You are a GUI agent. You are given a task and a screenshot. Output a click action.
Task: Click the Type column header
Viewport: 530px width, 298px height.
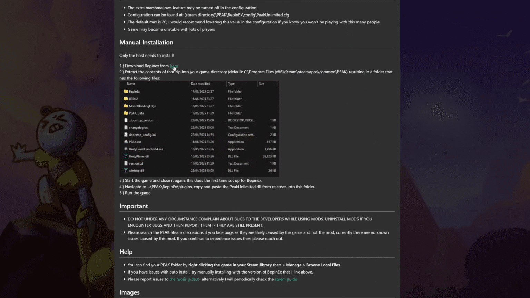231,84
